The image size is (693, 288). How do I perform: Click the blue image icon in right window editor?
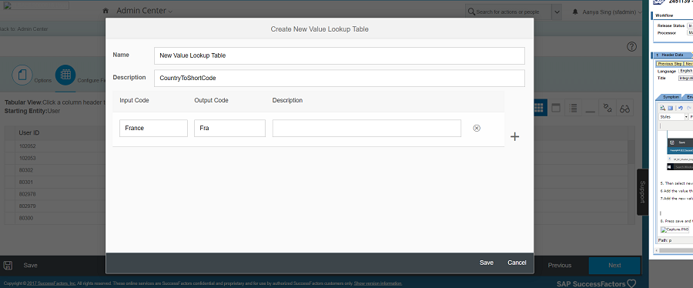pyautogui.click(x=670, y=108)
